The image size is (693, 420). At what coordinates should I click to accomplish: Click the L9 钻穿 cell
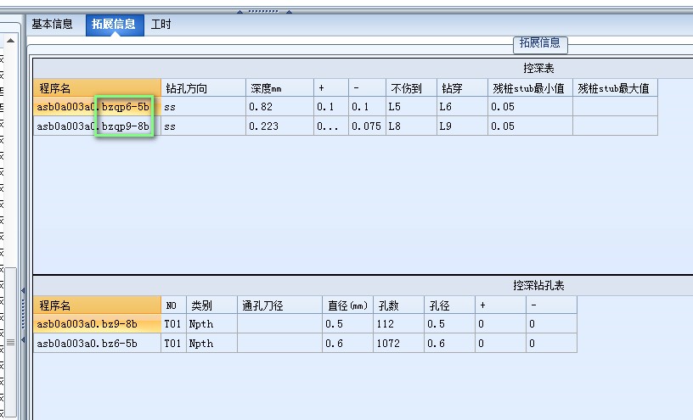[462, 126]
